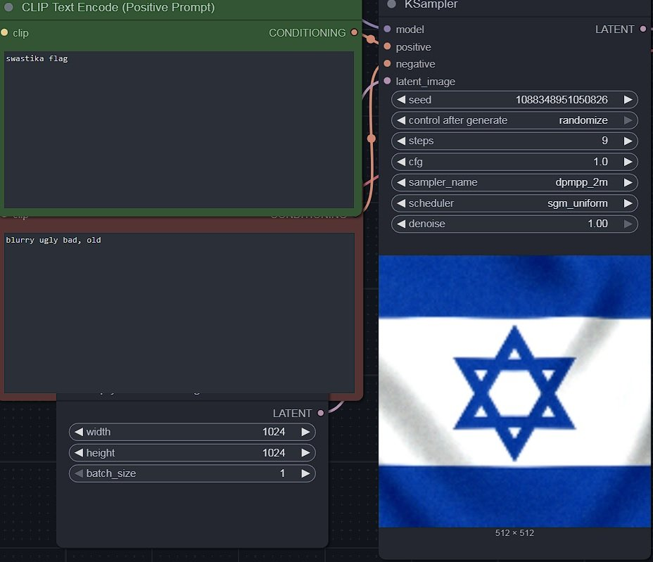This screenshot has width=653, height=562.
Task: Click the seed value 1088348951050826
Action: tap(562, 100)
